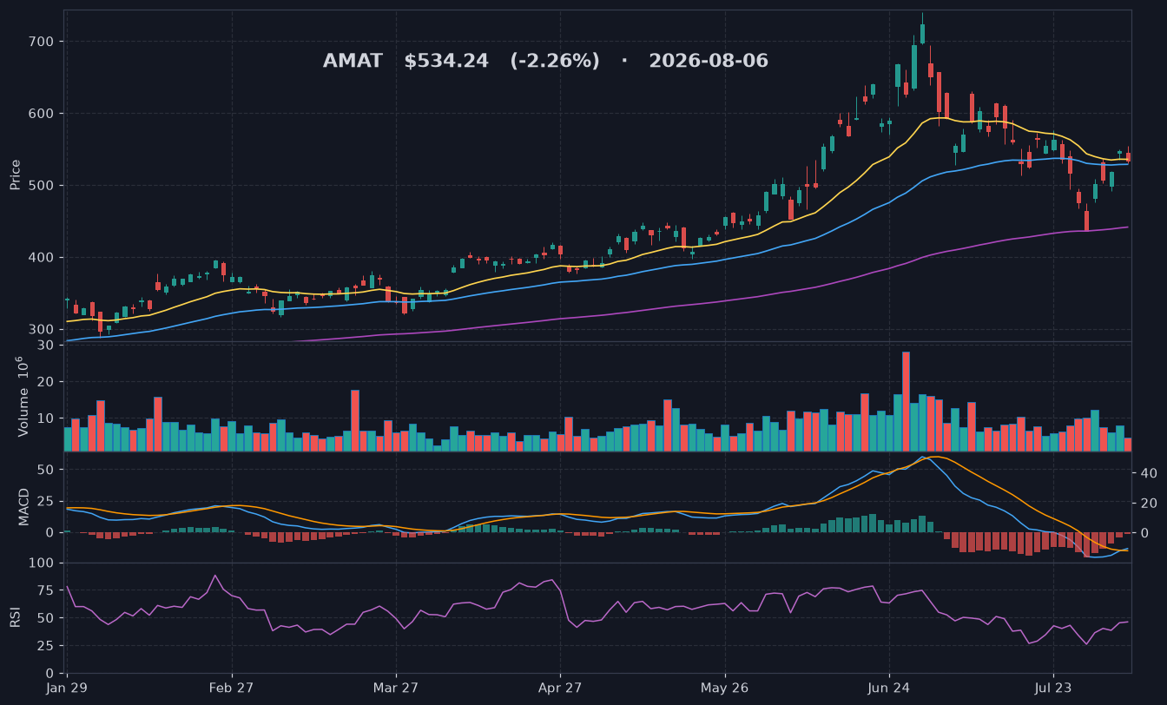
Task: Click the 30 label on volume axis
Action: (47, 346)
